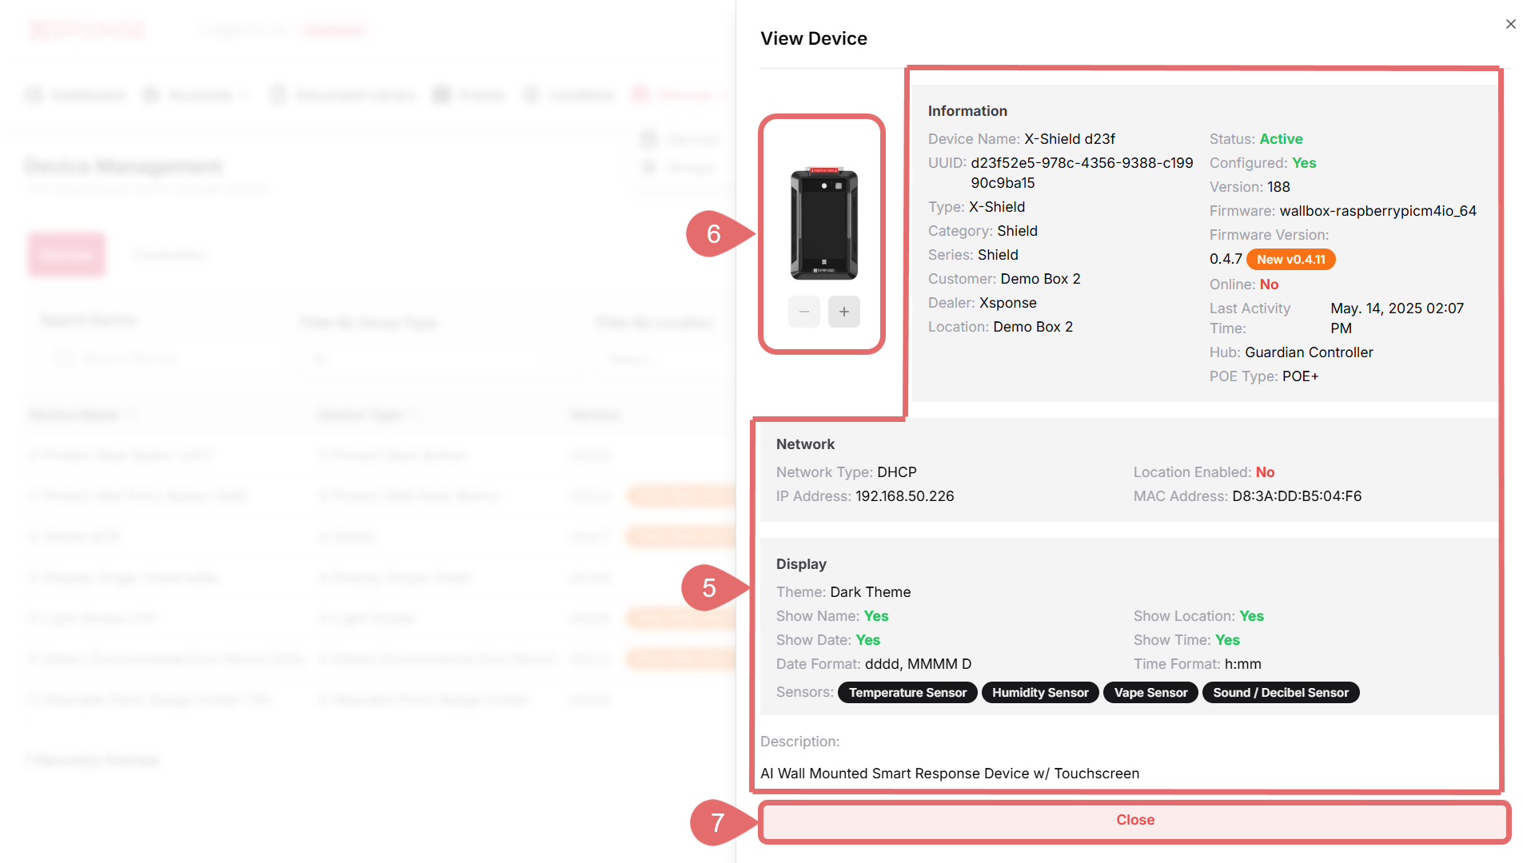Select the Sound / Decibel Sensor tag
The width and height of the screenshot is (1523, 863).
(1280, 693)
